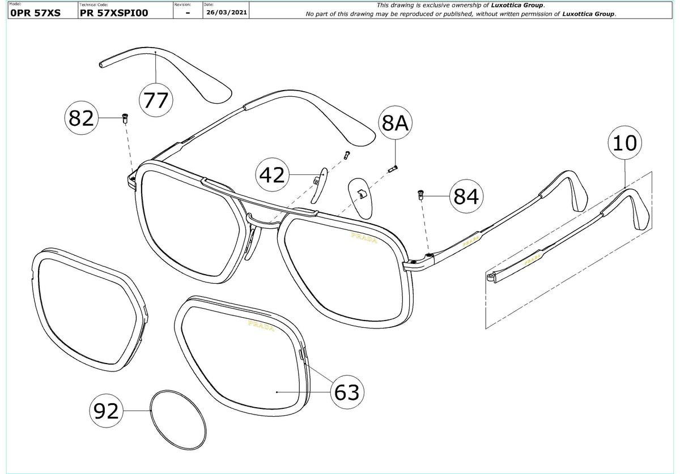Select part number 63 callout

(x=347, y=392)
